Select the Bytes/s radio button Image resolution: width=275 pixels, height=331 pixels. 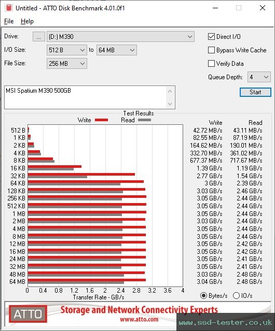[203, 296]
